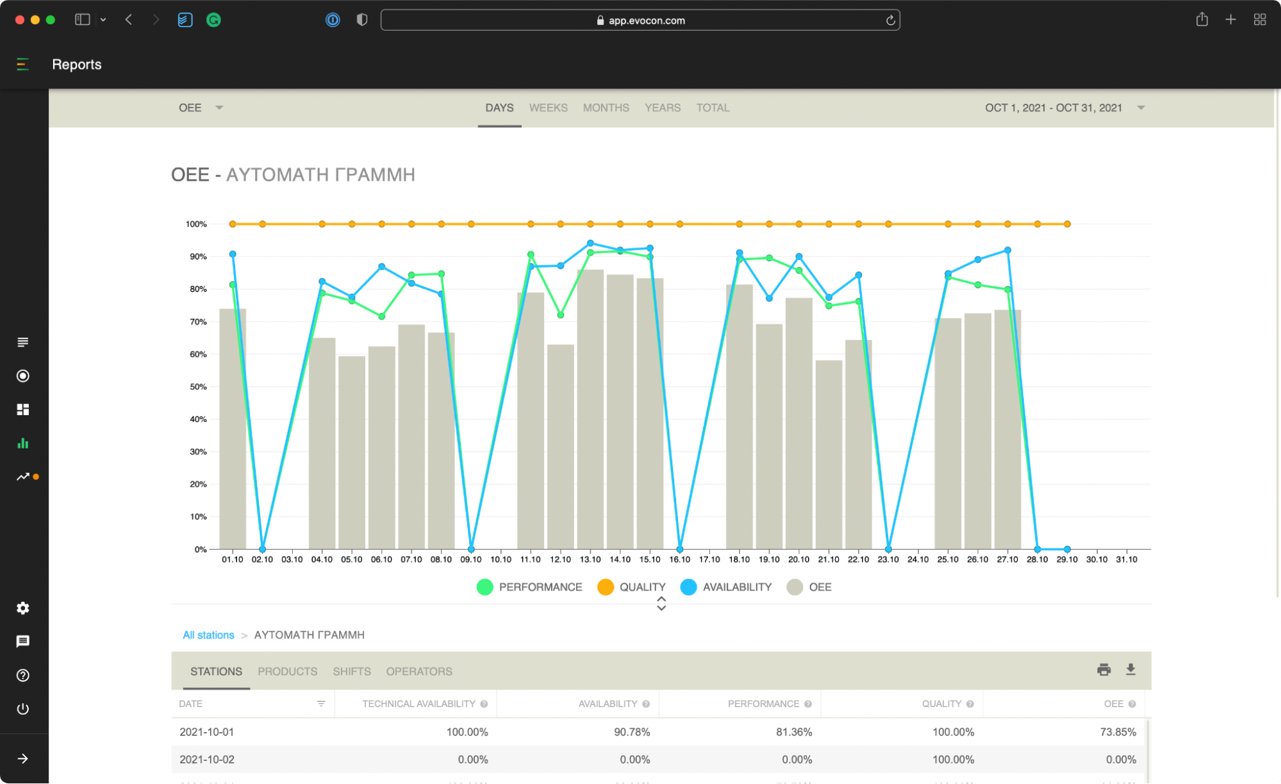The height and width of the screenshot is (784, 1281).
Task: Collapse chart using the up-down chevron
Action: (661, 603)
